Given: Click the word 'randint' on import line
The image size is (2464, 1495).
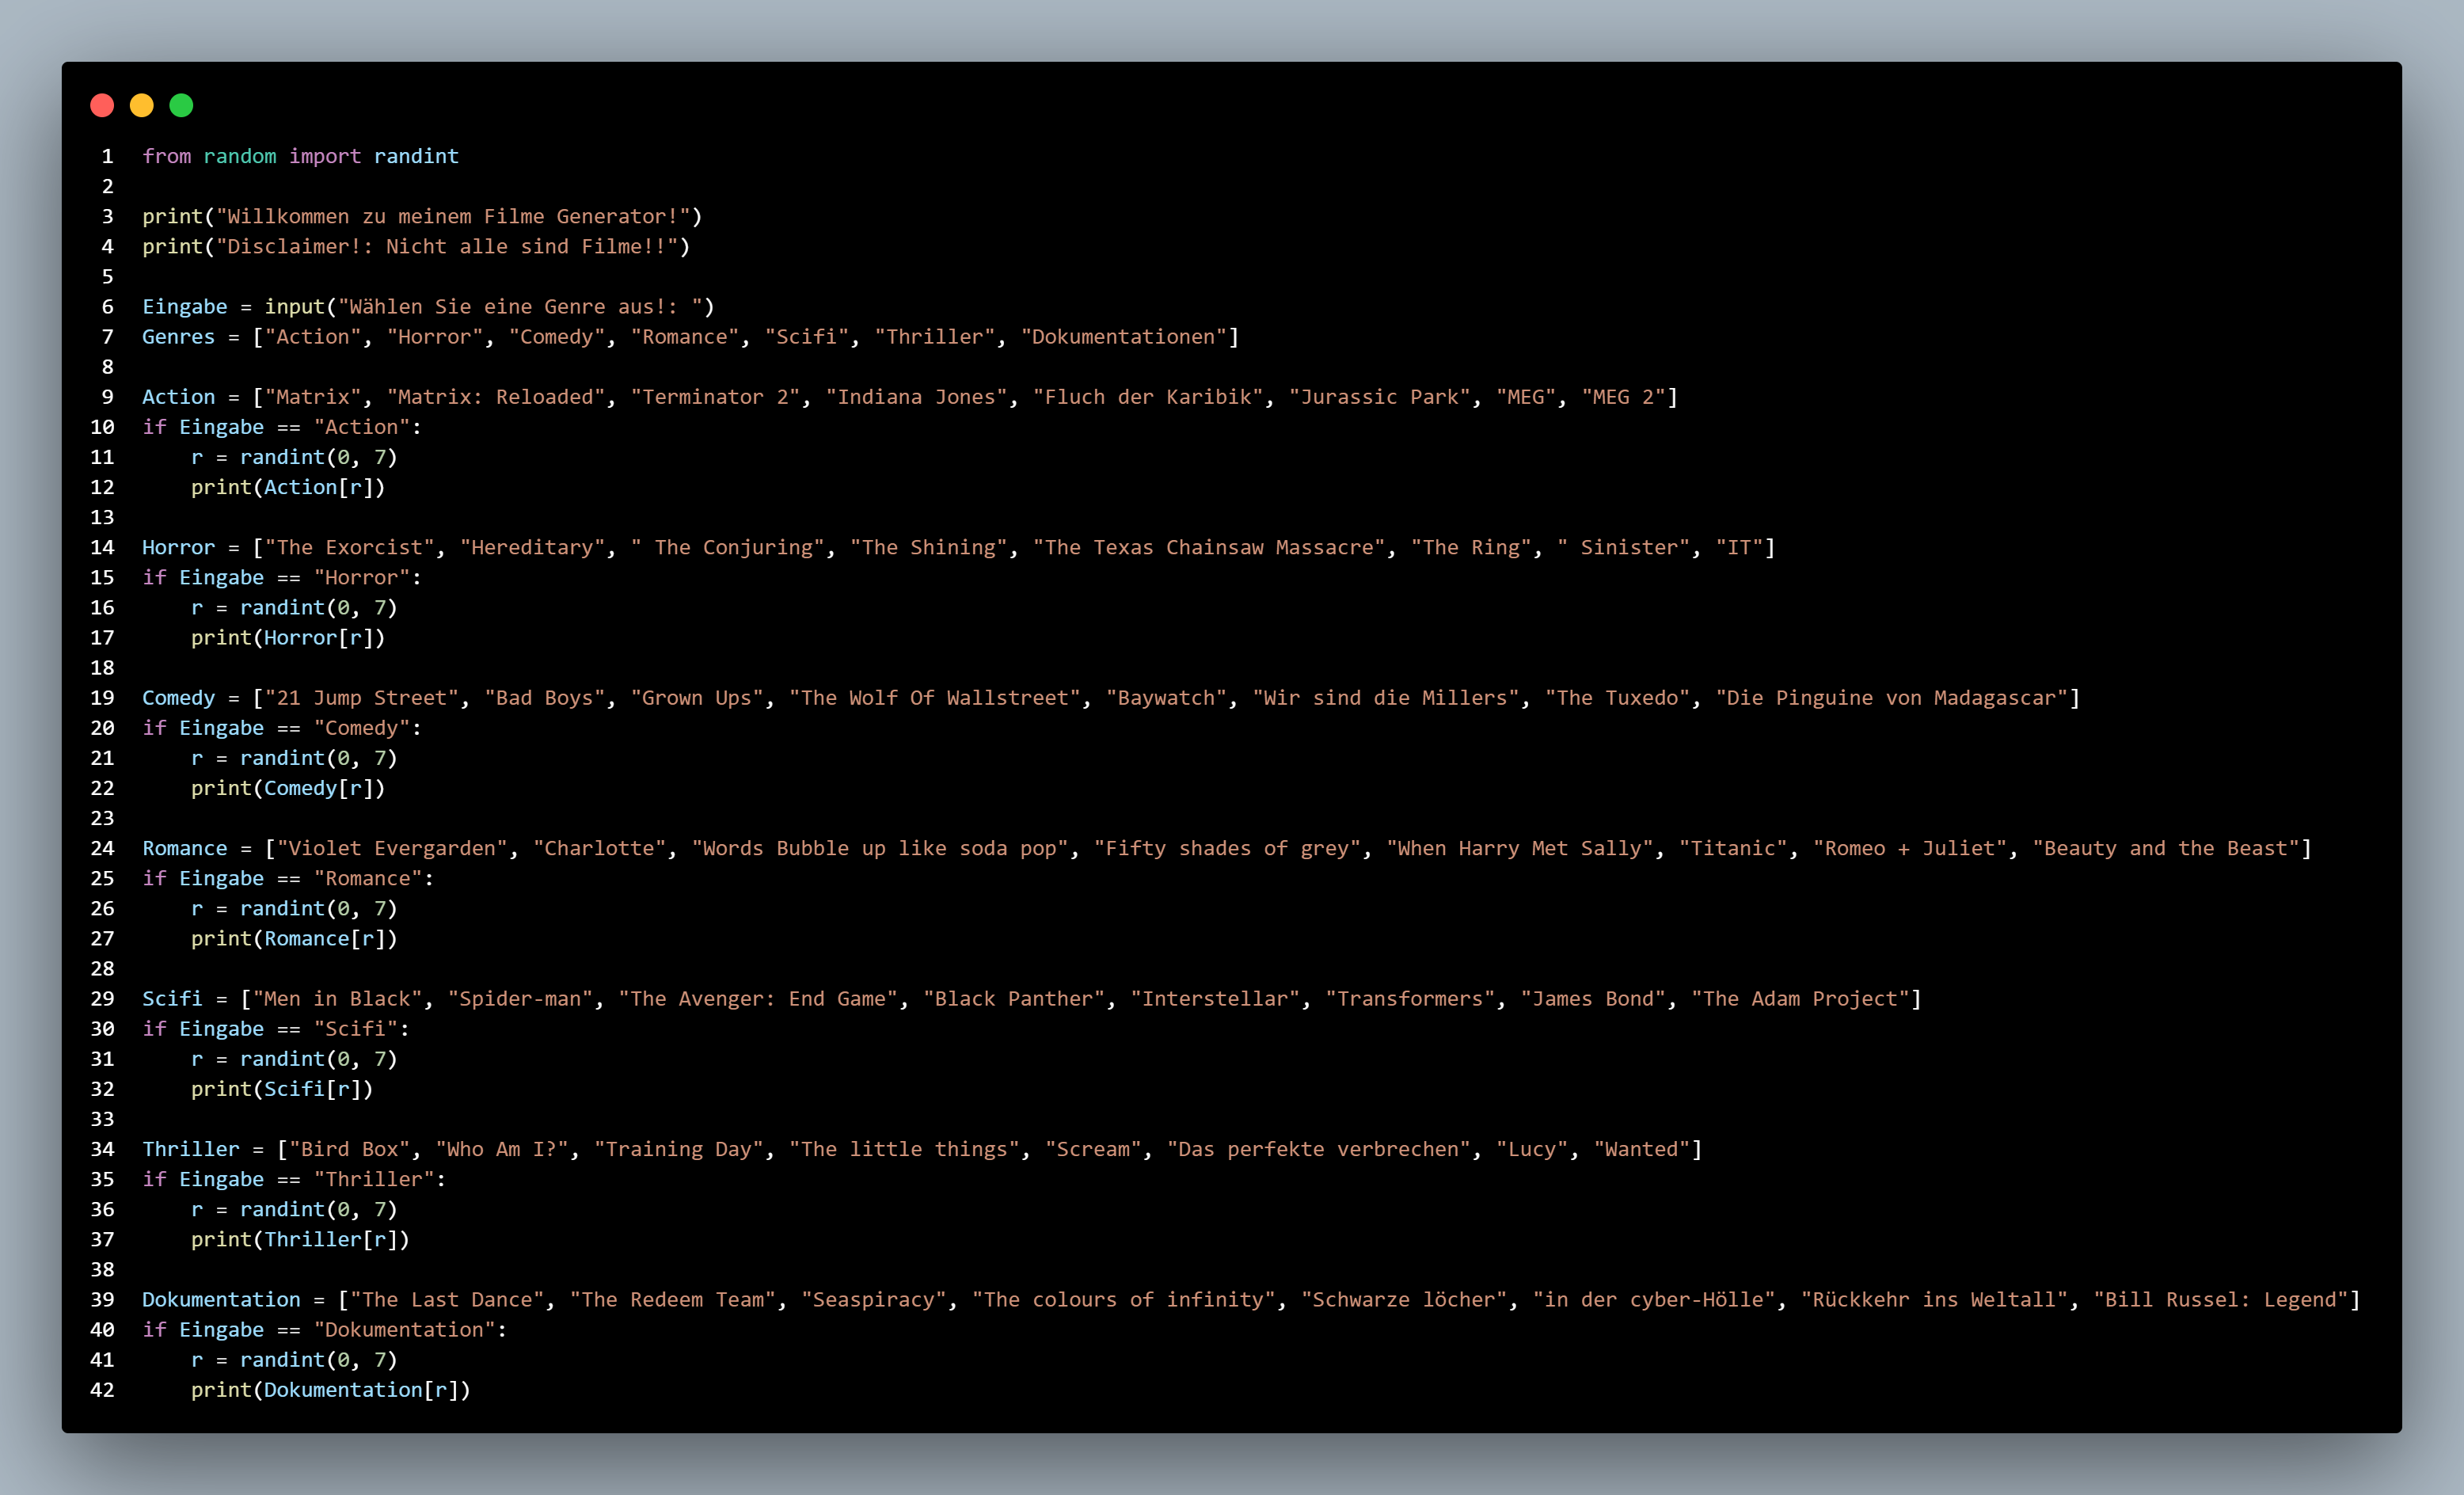Looking at the screenshot, I should [x=416, y=157].
